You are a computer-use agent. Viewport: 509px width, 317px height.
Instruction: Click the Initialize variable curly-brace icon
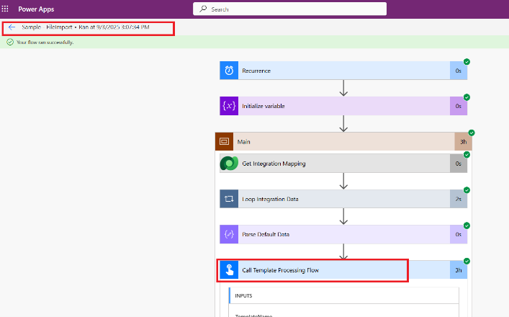[x=228, y=106]
